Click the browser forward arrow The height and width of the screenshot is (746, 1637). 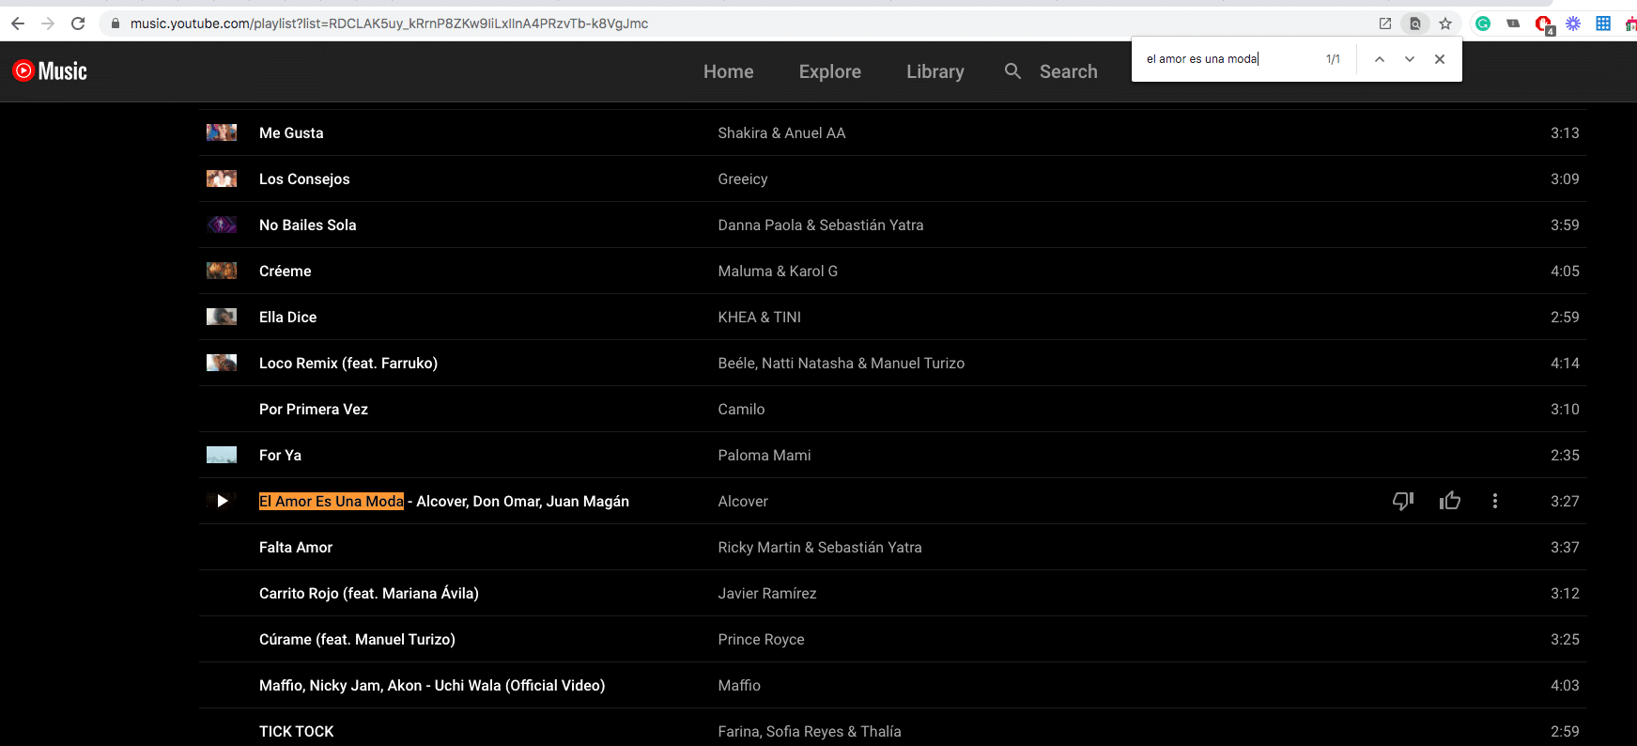pyautogui.click(x=48, y=23)
